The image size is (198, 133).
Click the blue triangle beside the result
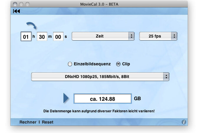[x=66, y=98]
